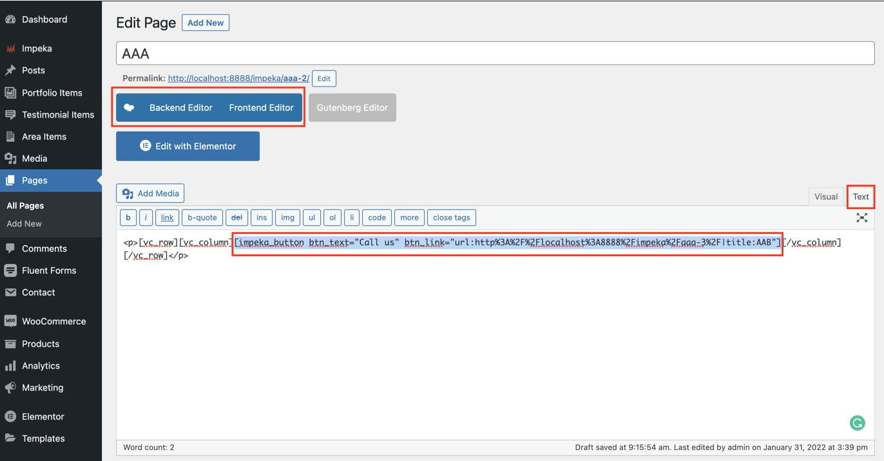Click the Impeka theme logo icon
The image size is (884, 461).
click(10, 48)
